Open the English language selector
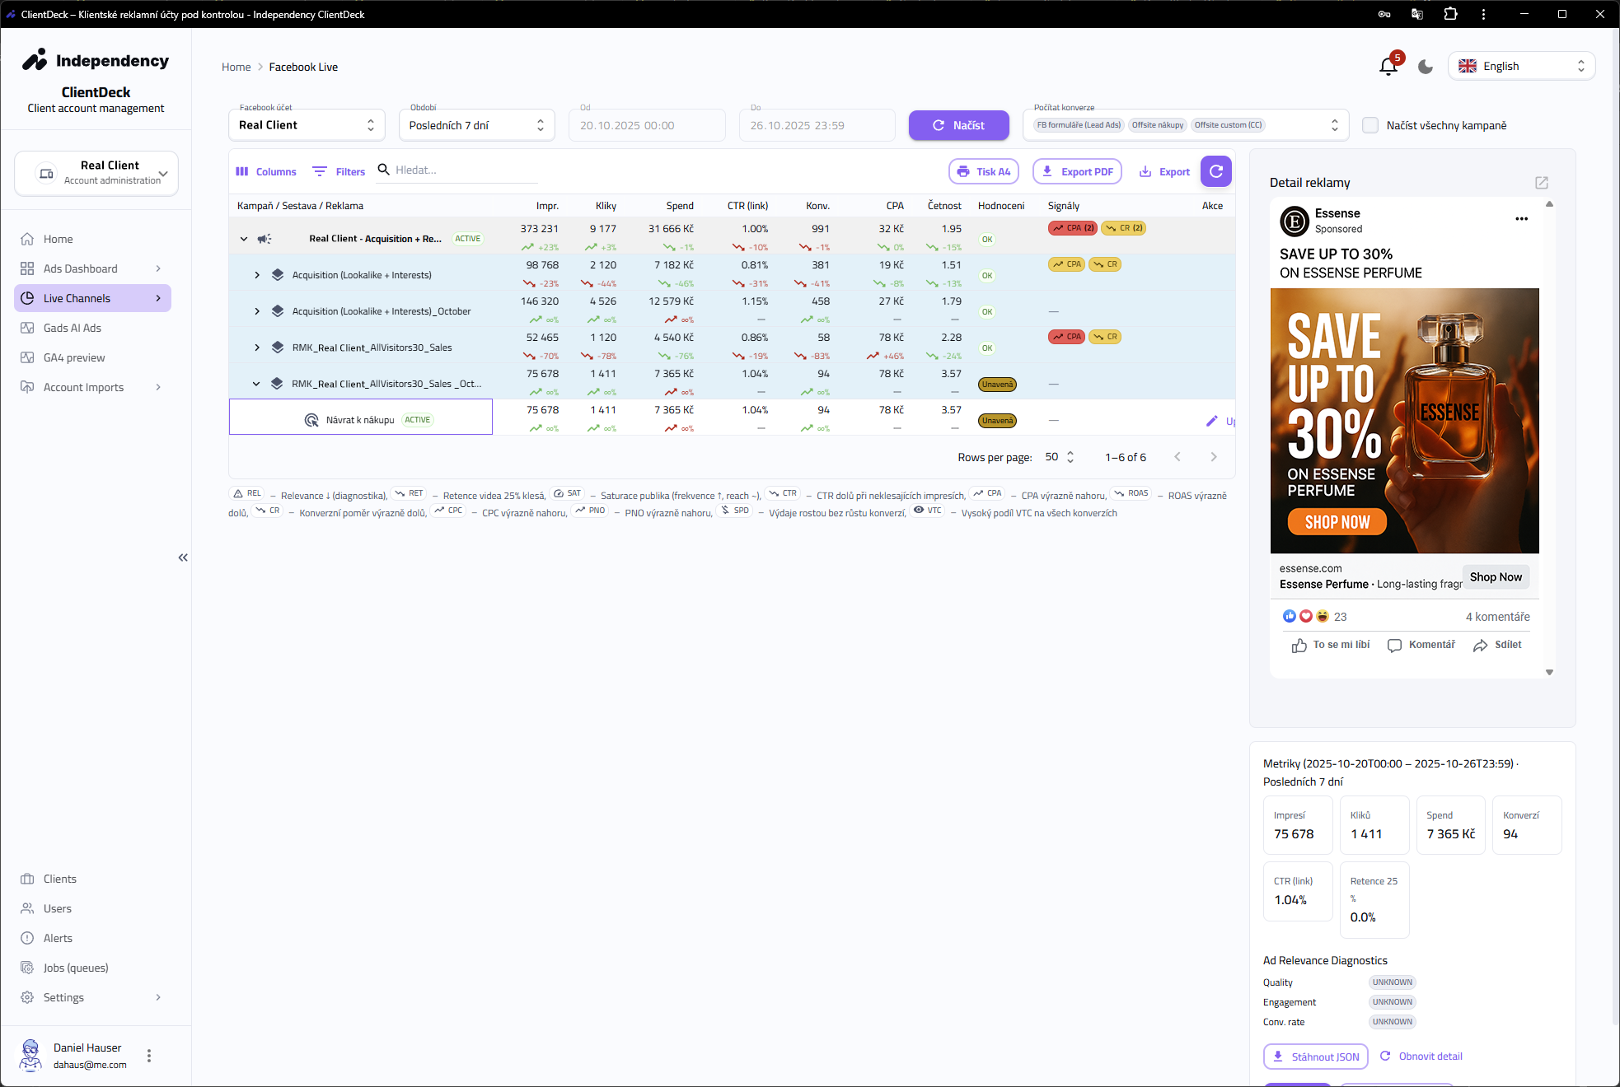 coord(1521,67)
